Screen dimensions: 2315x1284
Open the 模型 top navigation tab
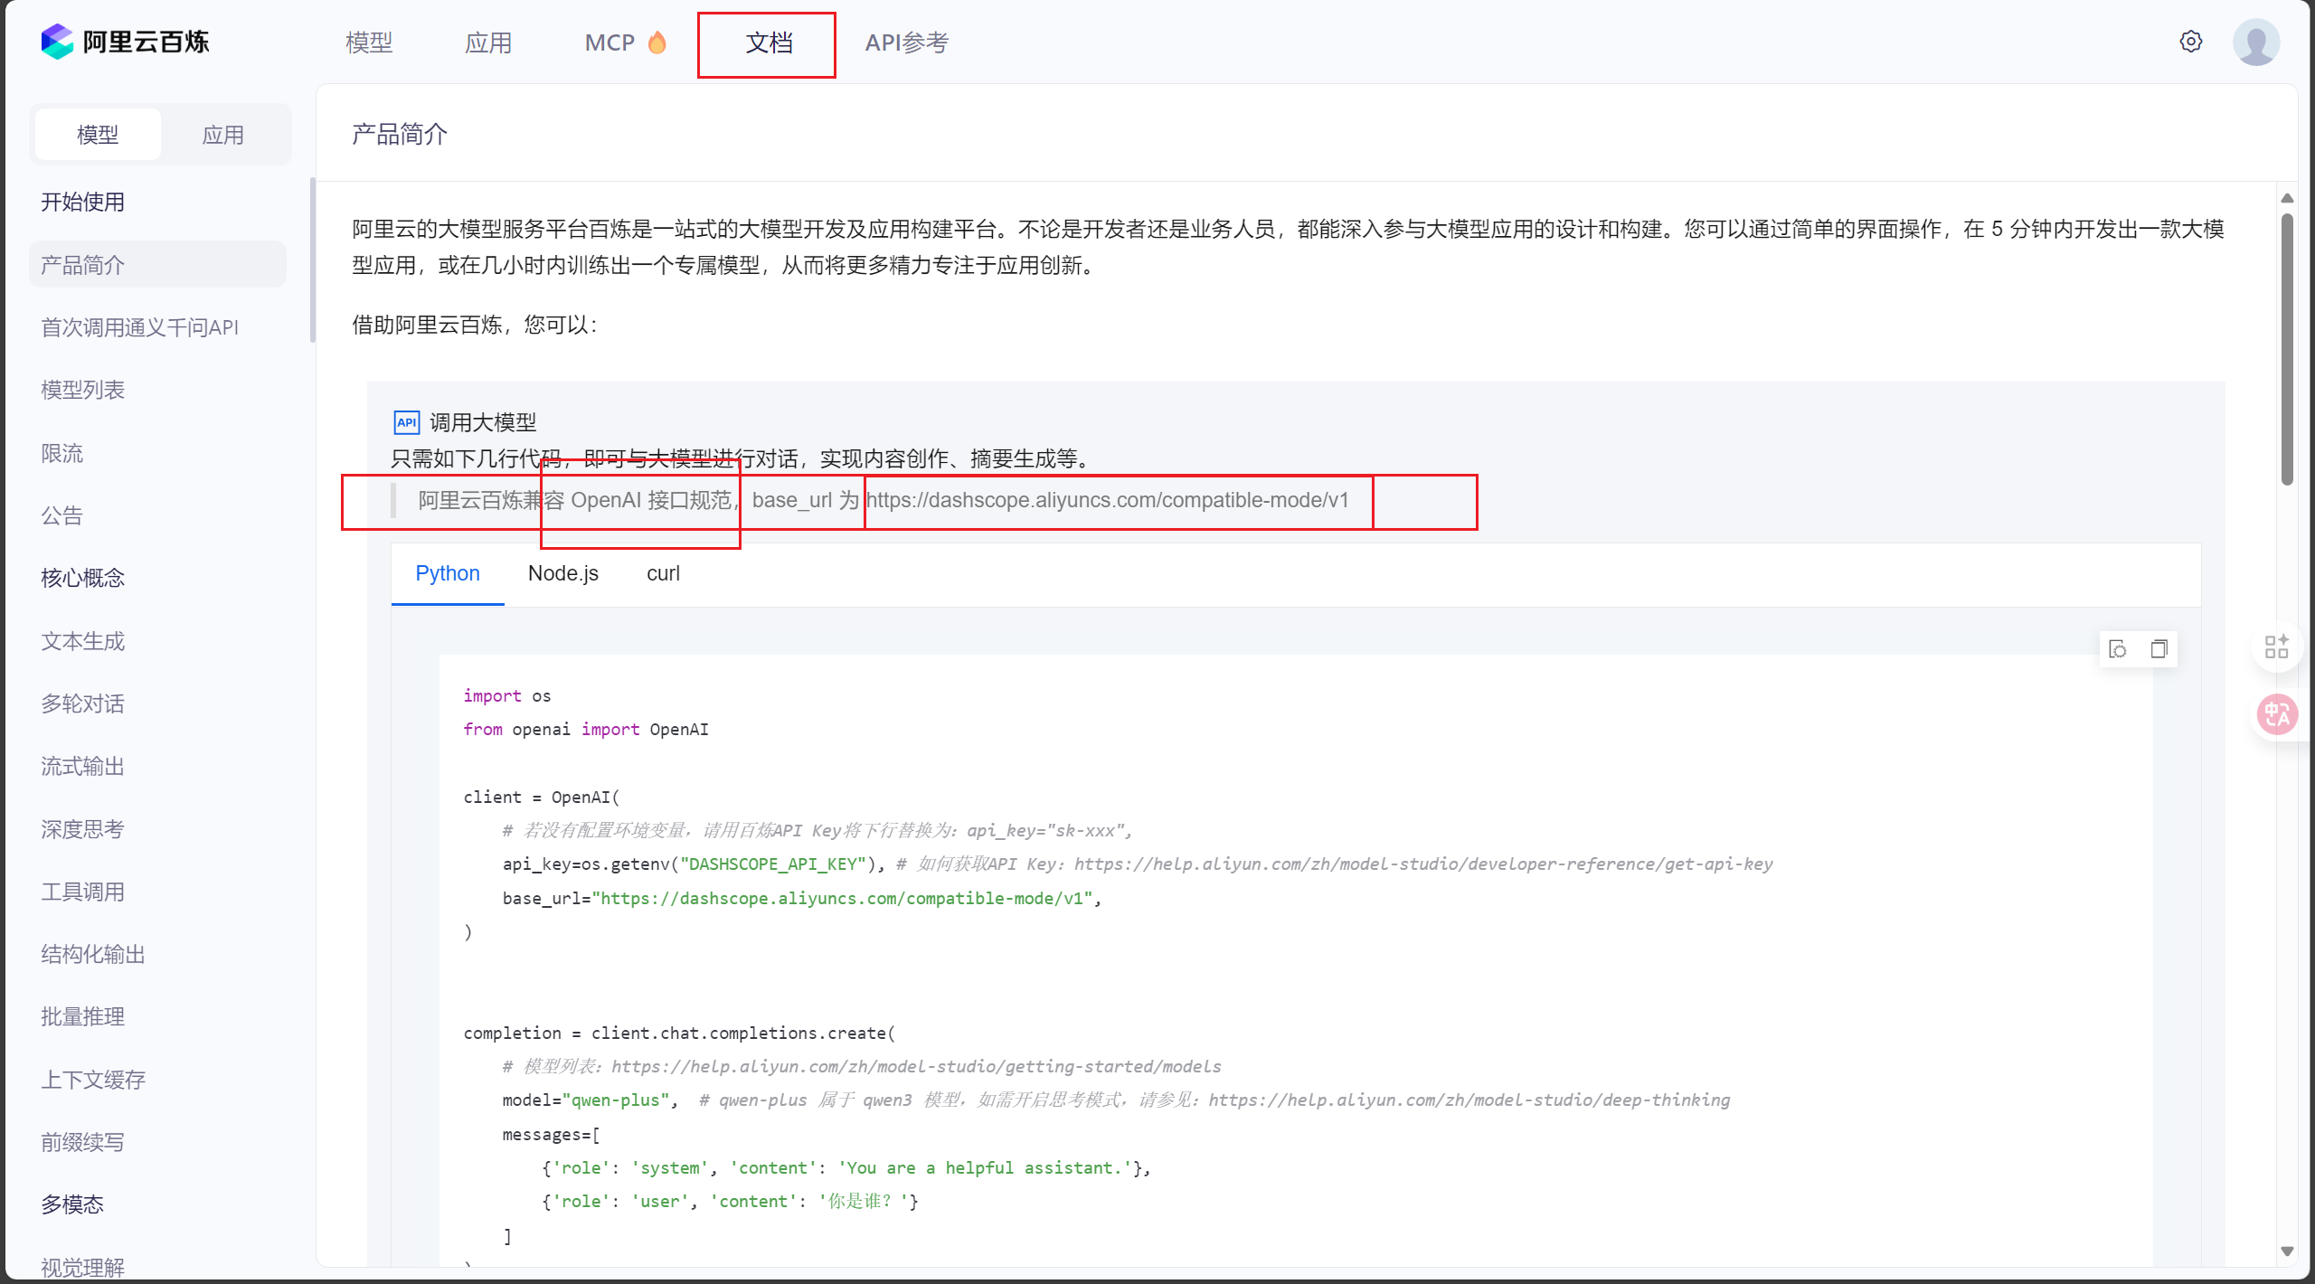point(369,42)
